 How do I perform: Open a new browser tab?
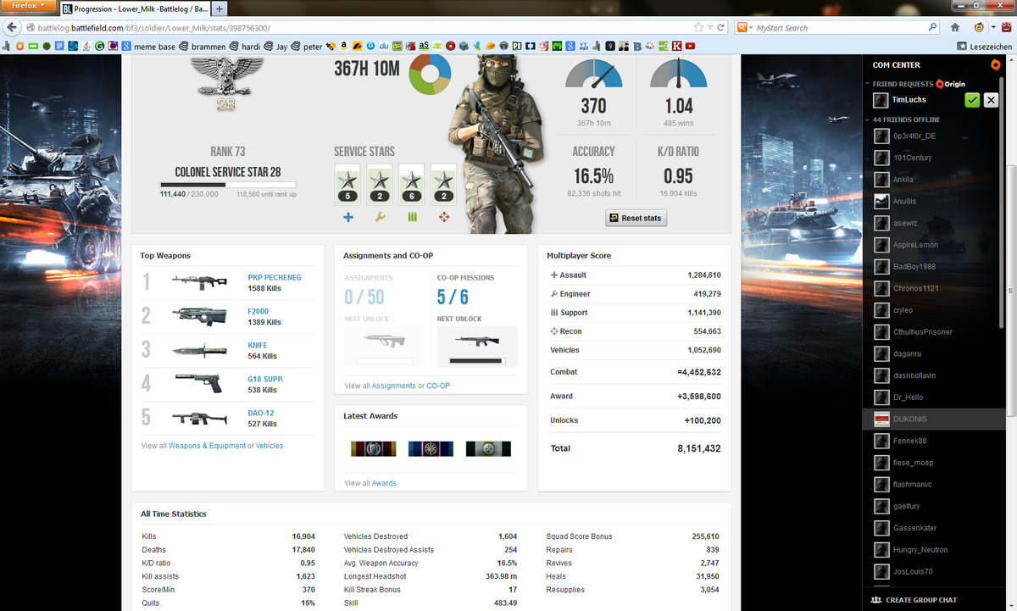(219, 8)
